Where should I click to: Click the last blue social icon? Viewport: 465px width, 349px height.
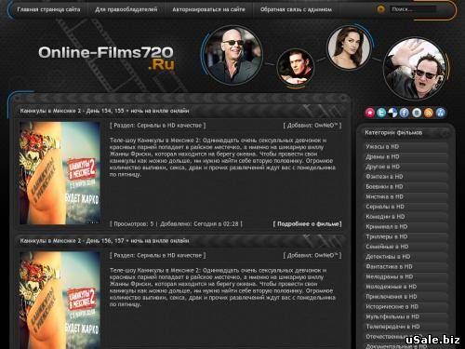click(x=441, y=113)
